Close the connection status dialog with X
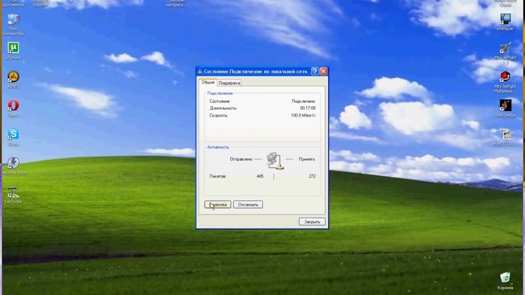Viewport: 525px width, 295px height. coord(324,71)
